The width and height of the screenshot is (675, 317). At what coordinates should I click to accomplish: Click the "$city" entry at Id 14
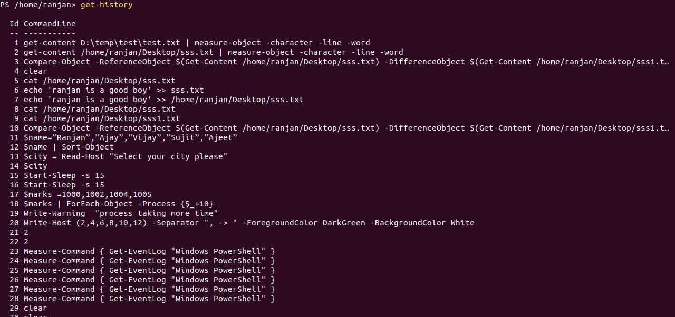click(x=35, y=166)
